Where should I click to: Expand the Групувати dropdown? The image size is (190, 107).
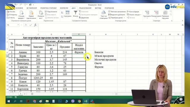tap(147, 18)
